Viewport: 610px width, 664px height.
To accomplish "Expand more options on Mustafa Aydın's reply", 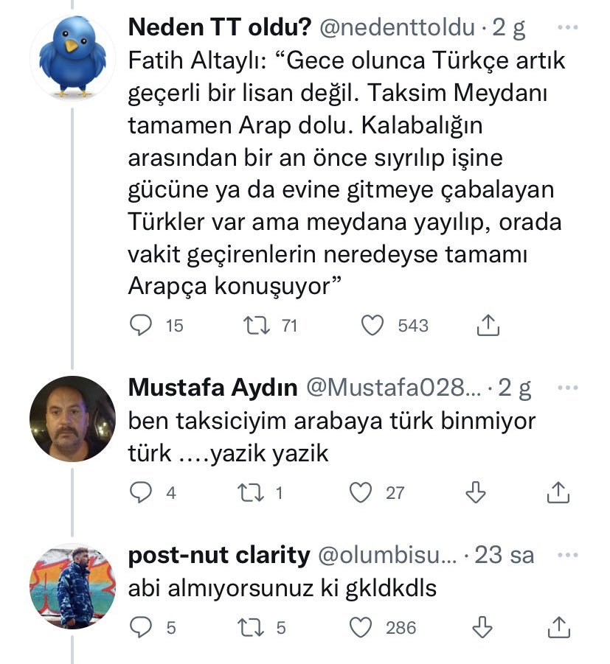I will click(567, 388).
